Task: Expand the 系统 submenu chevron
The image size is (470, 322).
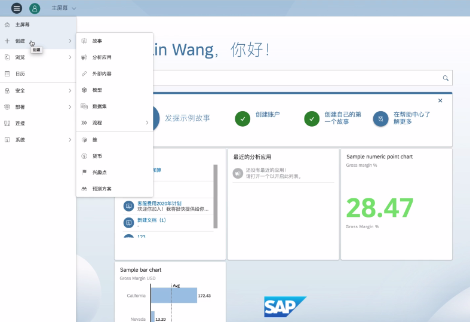Action: pyautogui.click(x=70, y=140)
